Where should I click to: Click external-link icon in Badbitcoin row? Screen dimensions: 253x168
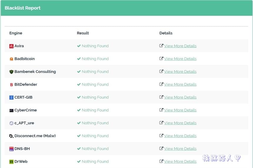161,59
